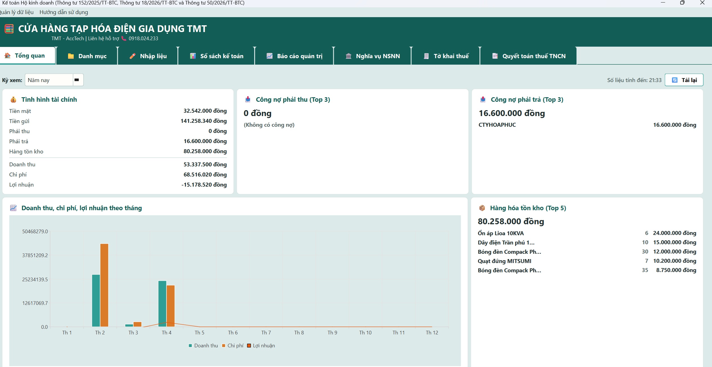Image resolution: width=712 pixels, height=367 pixels.
Task: Switch to the Sổ sách kế toán tab
Action: pyautogui.click(x=216, y=56)
